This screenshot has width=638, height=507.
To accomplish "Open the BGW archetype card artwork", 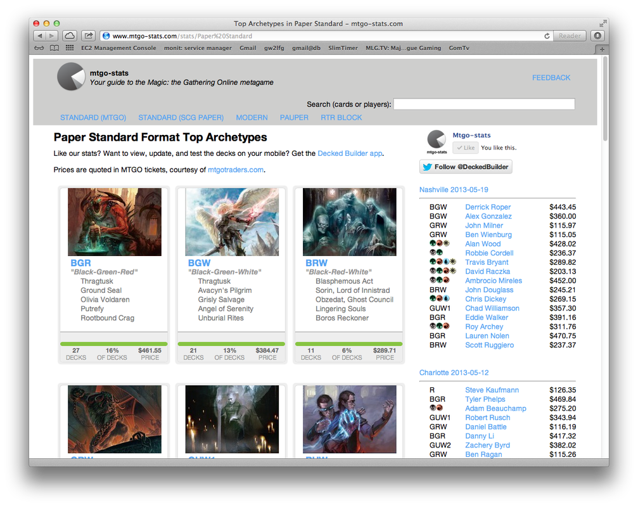I will point(232,222).
